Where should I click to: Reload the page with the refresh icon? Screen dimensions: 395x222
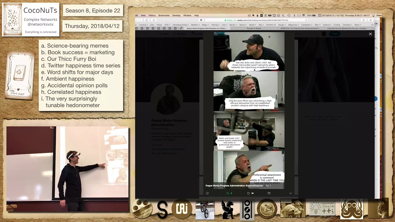coord(306,20)
